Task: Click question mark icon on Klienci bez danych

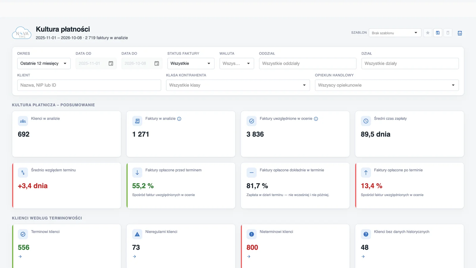Action: (x=366, y=234)
